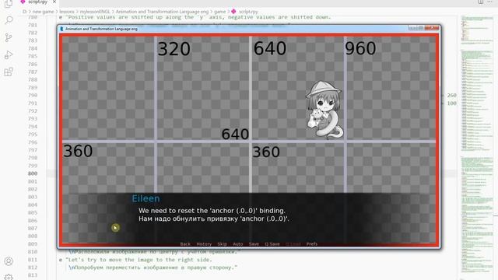Toggle Skip in the game quick menu
Viewport: 498px width, 280px height.
pyautogui.click(x=222, y=243)
